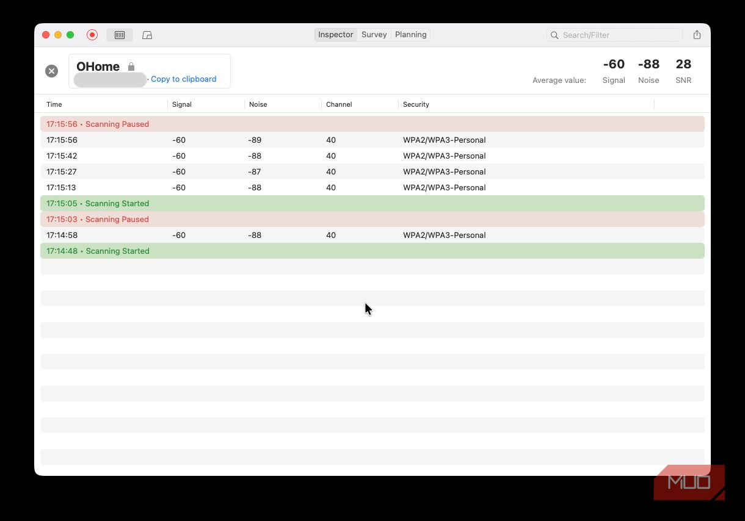Switch to the Inspector tab

coord(335,35)
